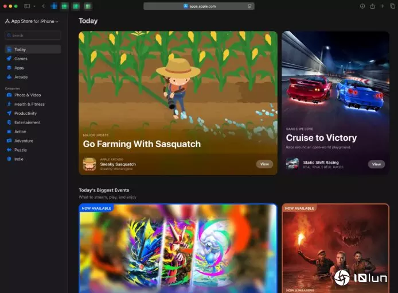
Task: Open the Health & Fitness category
Action: (29, 104)
